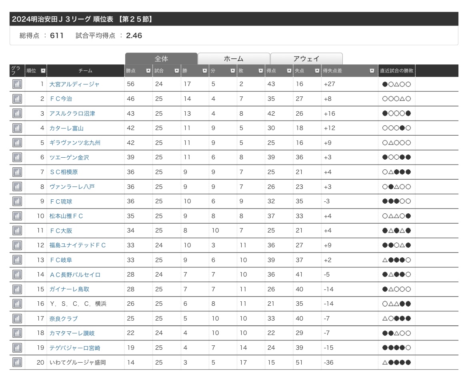Viewport: 468px width, 375px height.
Task: Open graph icon for 松本山雅ＦＣ row
Action: tap(17, 216)
